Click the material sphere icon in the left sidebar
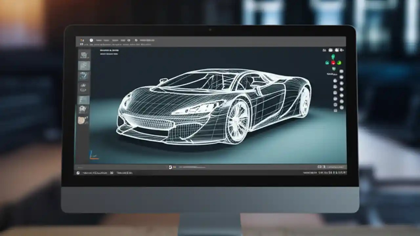This screenshot has height=236, width=420. 83,119
